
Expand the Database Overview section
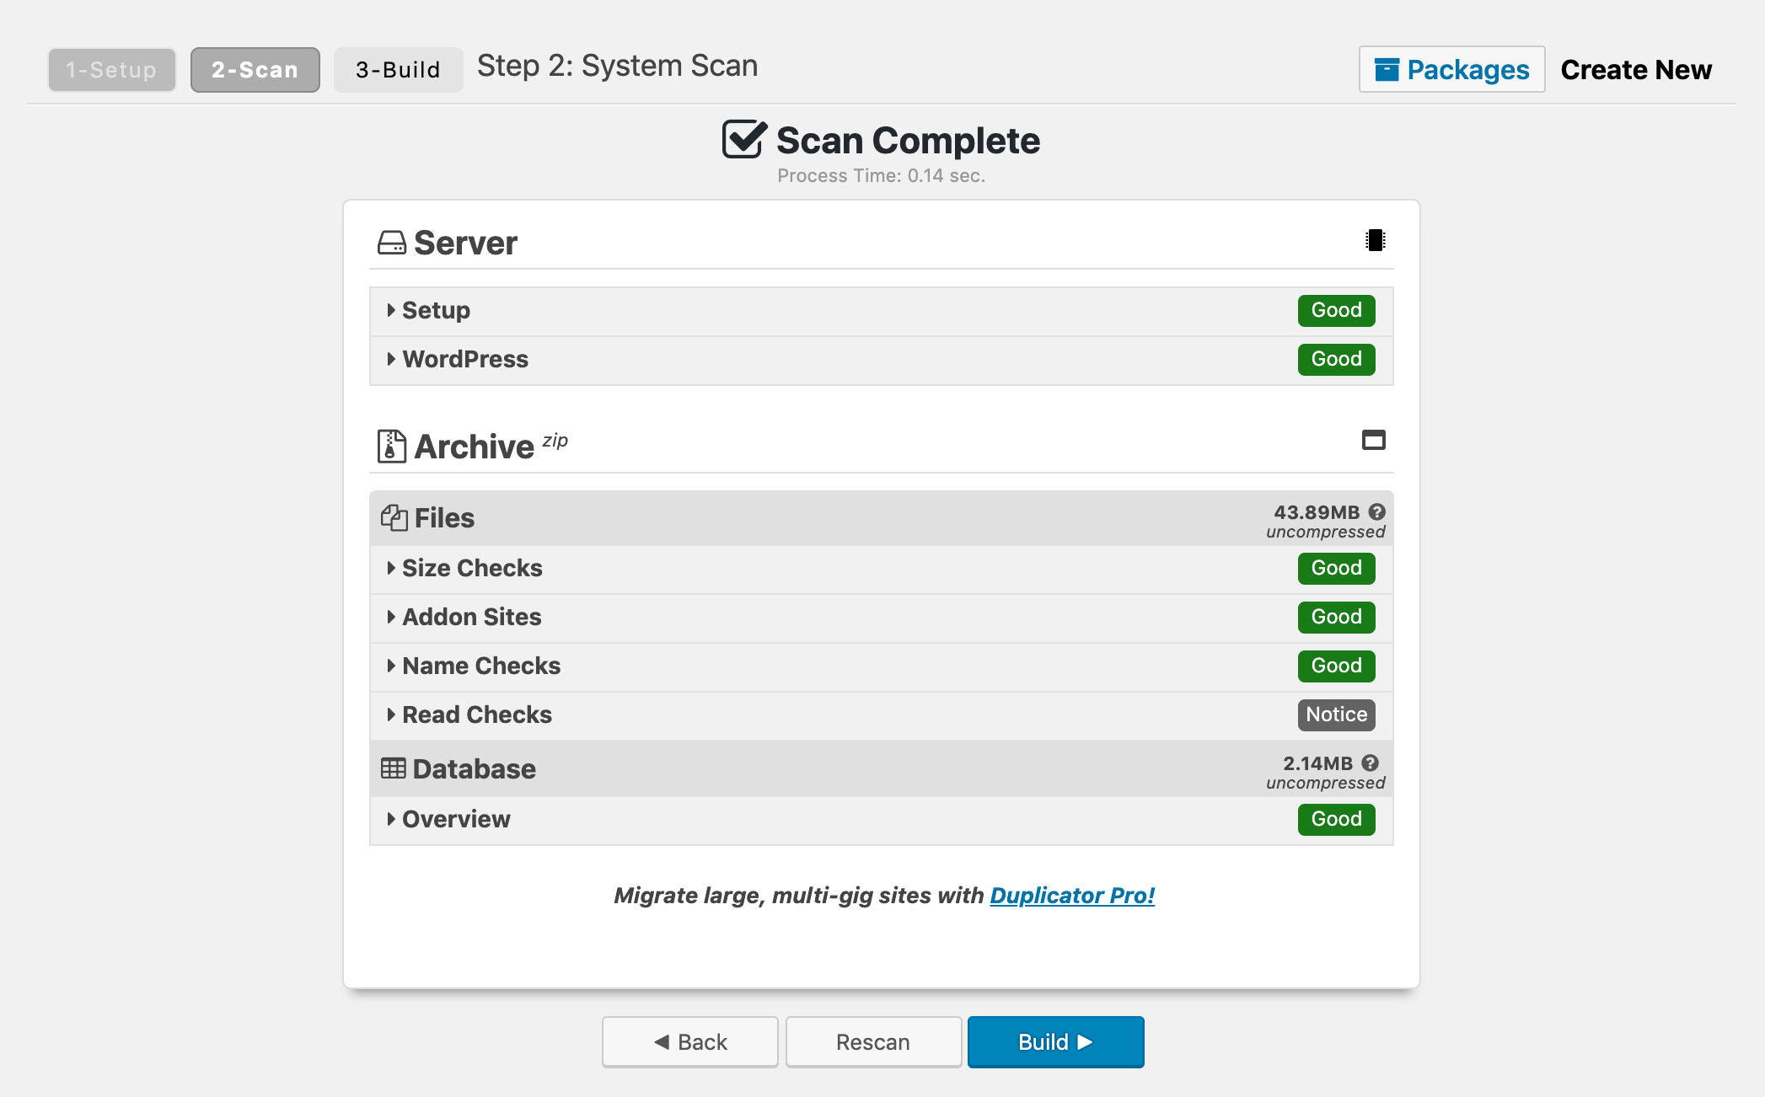[x=457, y=819]
